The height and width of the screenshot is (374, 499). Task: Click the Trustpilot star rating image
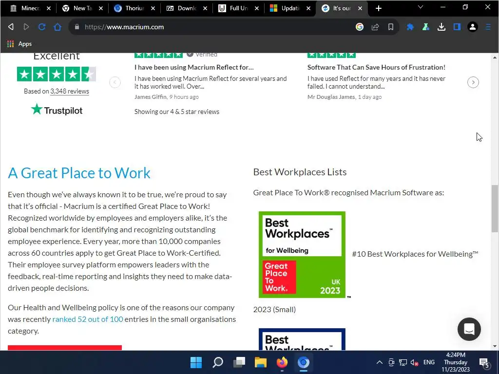tap(57, 74)
